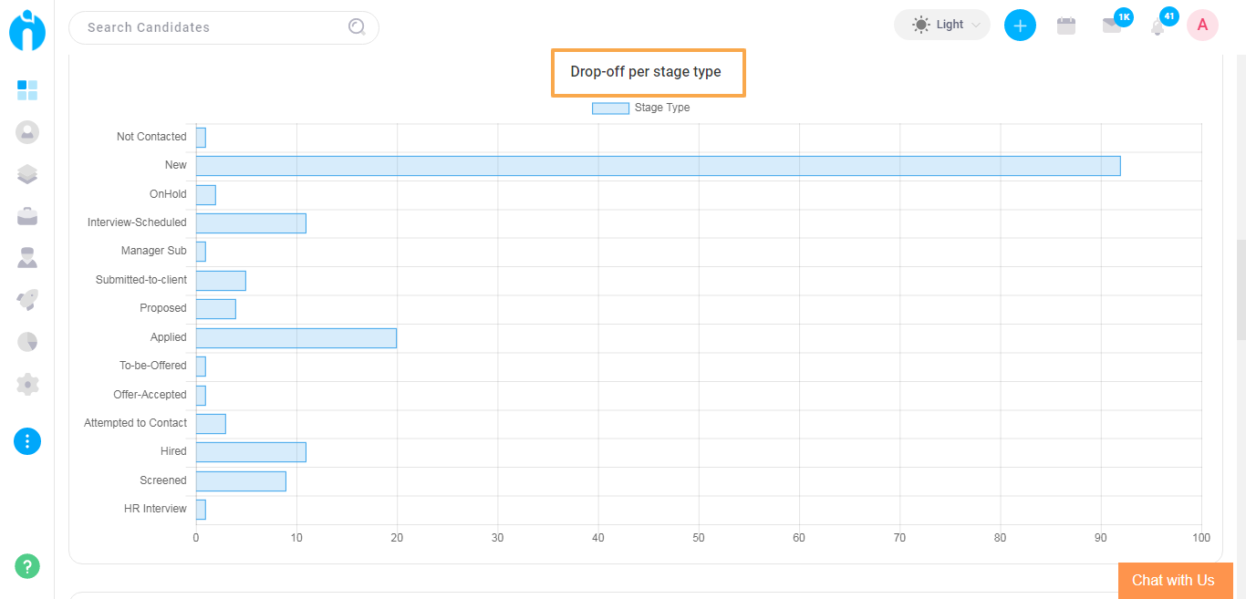Click the Screened bar in the chart
1246x599 pixels.
241,480
